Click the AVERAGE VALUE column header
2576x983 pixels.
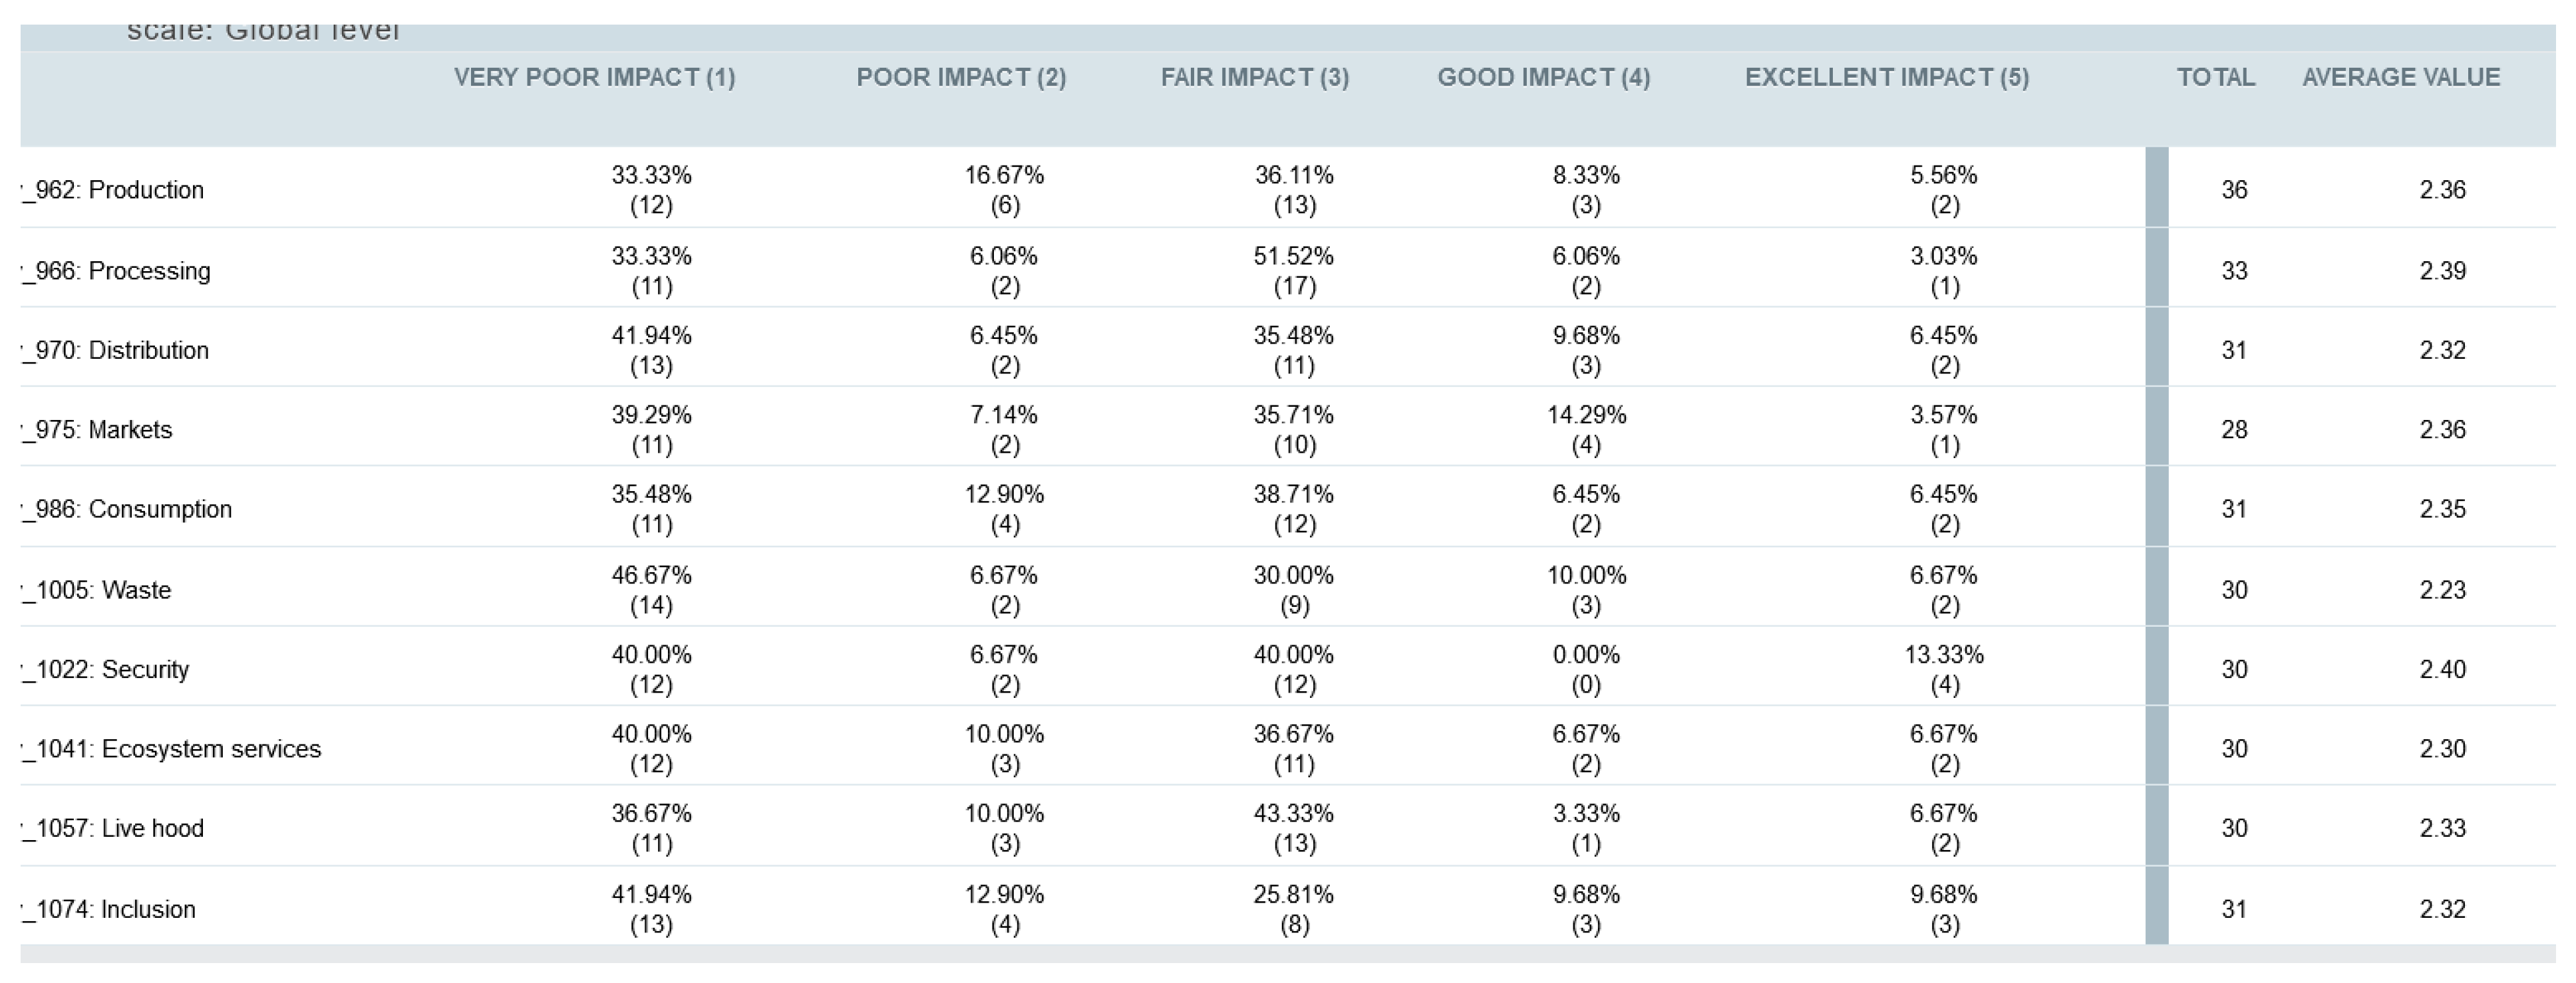(x=2400, y=78)
